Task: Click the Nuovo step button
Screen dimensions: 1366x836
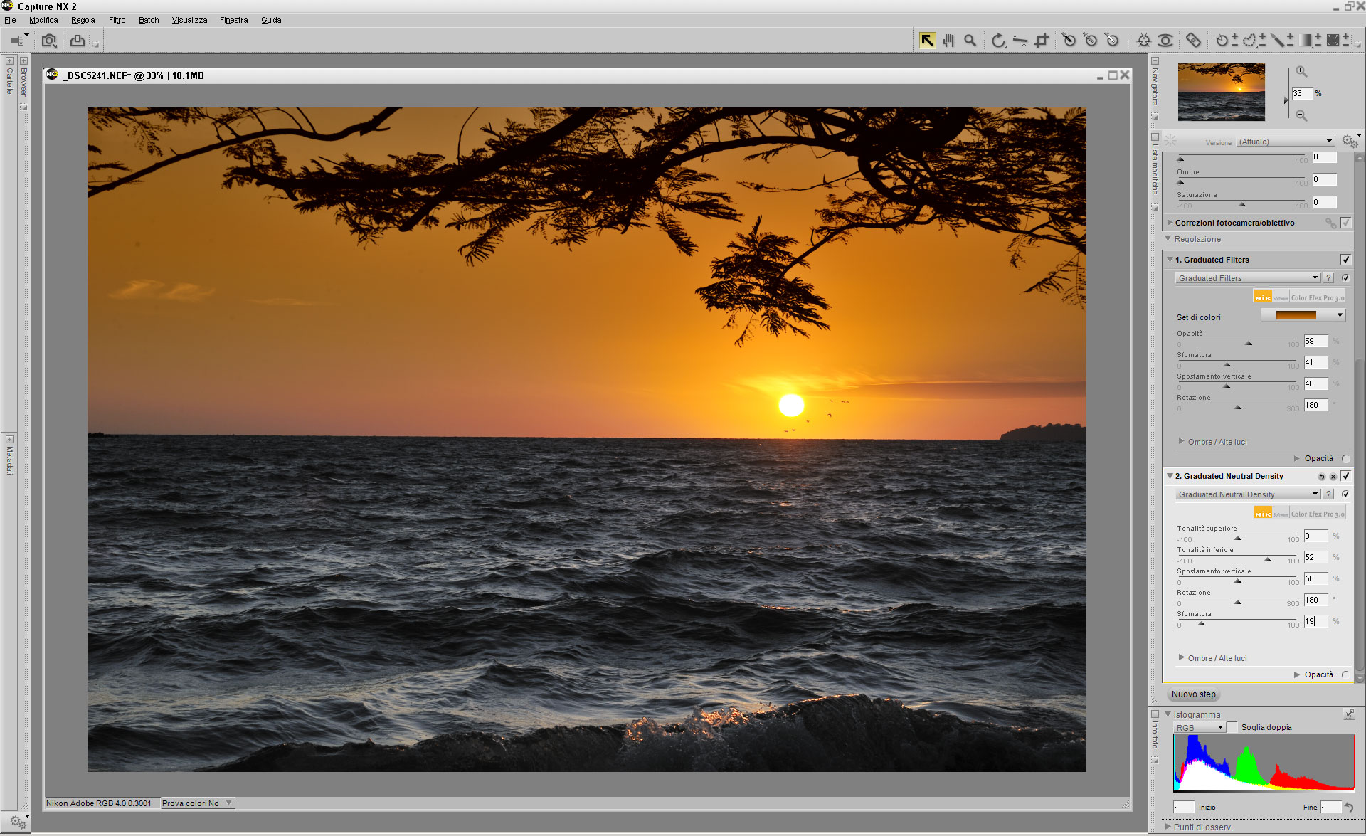Action: tap(1194, 694)
